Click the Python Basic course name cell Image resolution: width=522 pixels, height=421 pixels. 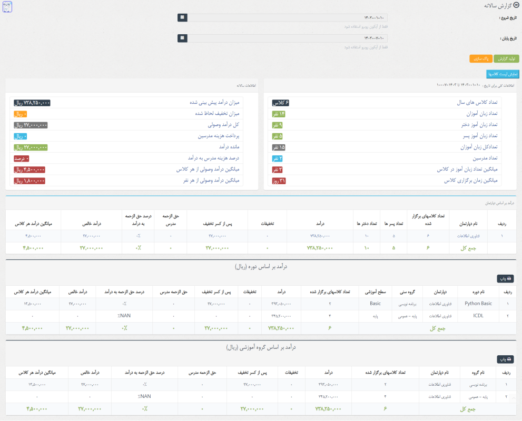click(478, 304)
